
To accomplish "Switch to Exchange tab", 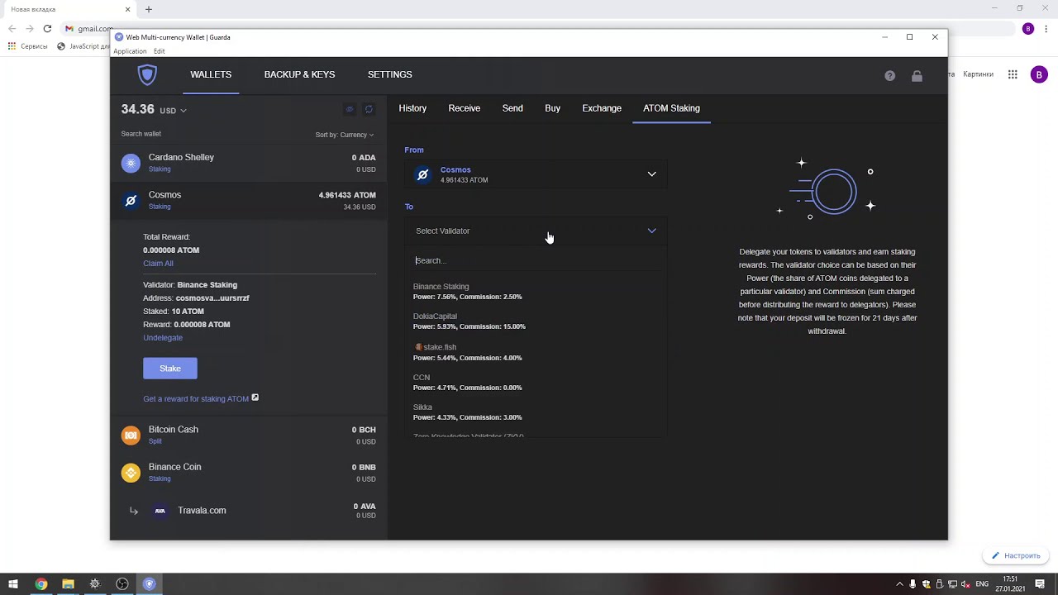I will point(602,108).
